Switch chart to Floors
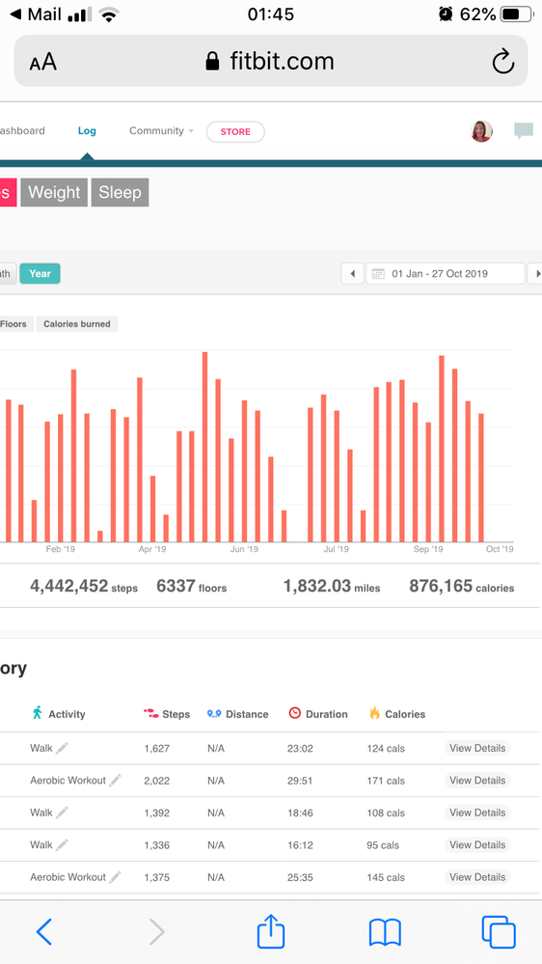542x964 pixels. click(x=14, y=324)
